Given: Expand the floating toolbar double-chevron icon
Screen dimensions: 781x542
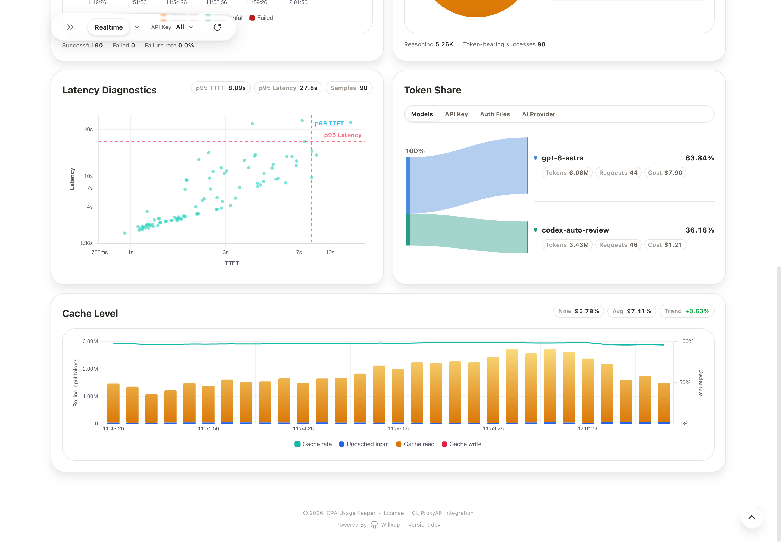Looking at the screenshot, I should [70, 27].
